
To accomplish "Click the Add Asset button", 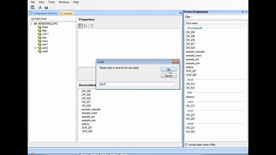I will (x=39, y=19).
